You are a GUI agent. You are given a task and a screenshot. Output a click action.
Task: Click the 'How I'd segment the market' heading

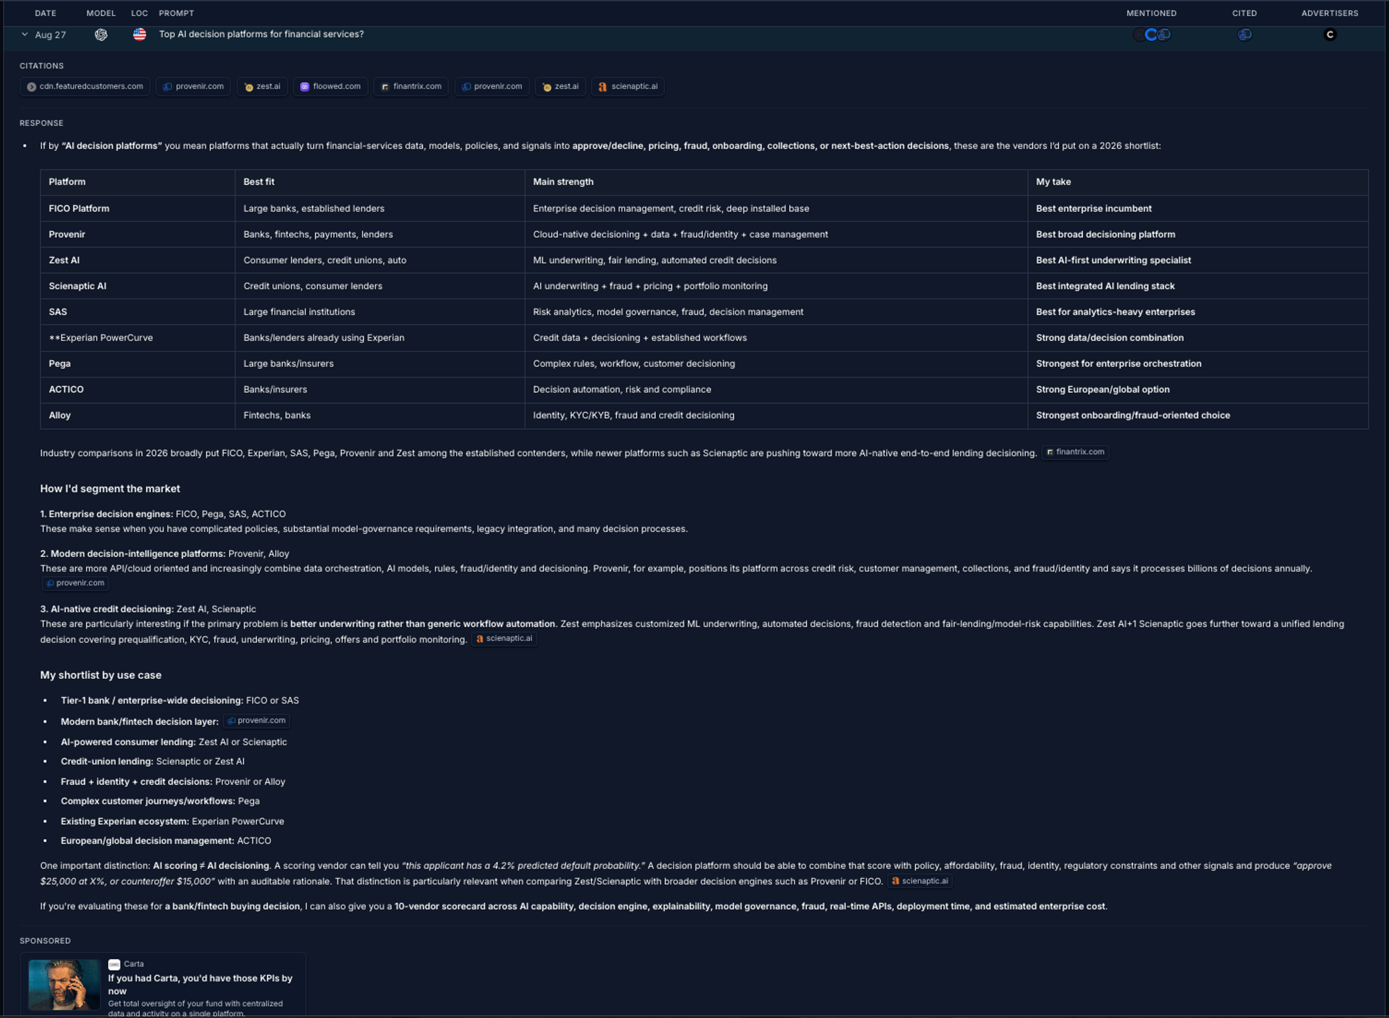coord(110,488)
